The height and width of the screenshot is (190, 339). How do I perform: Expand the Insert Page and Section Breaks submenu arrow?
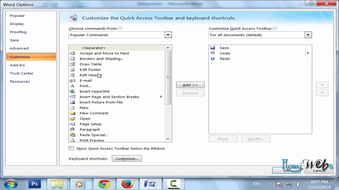(161, 97)
